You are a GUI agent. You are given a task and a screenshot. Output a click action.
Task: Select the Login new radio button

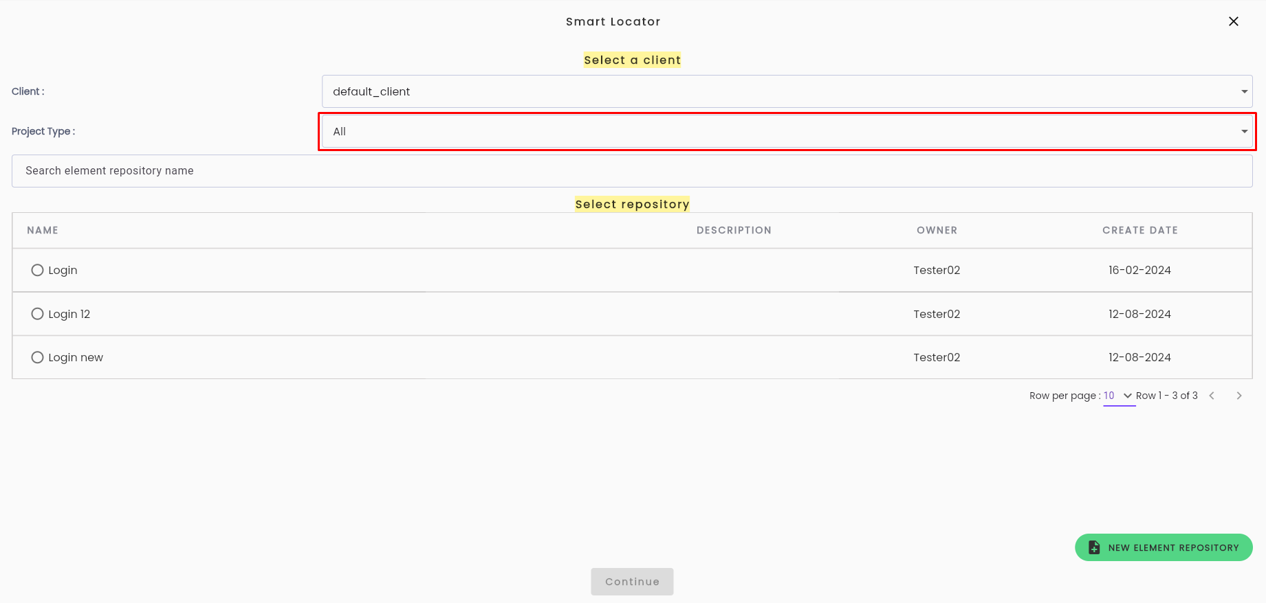click(37, 357)
